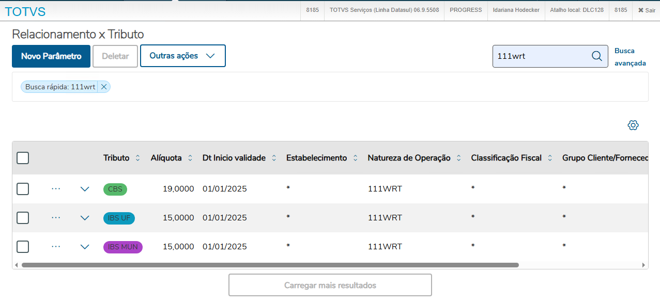Sort by Dt Inicio validade arrows
Image resolution: width=660 pixels, height=303 pixels.
274,158
